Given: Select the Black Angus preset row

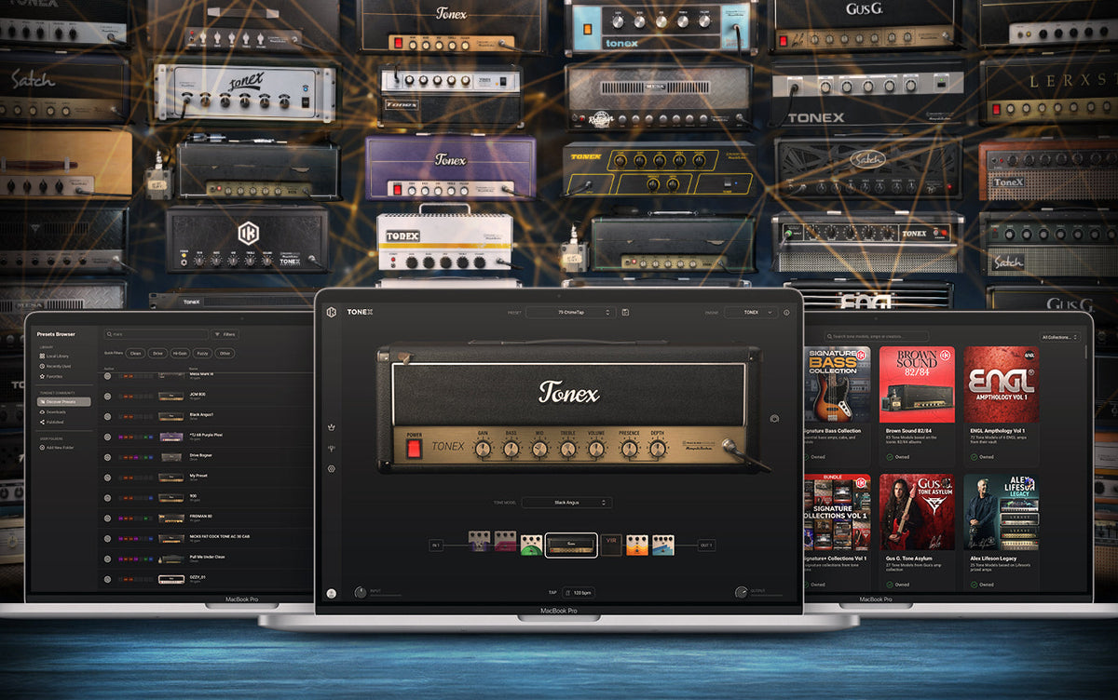Looking at the screenshot, I should (x=205, y=415).
